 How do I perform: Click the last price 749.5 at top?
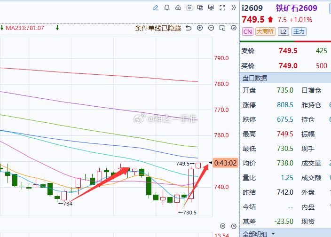point(253,20)
